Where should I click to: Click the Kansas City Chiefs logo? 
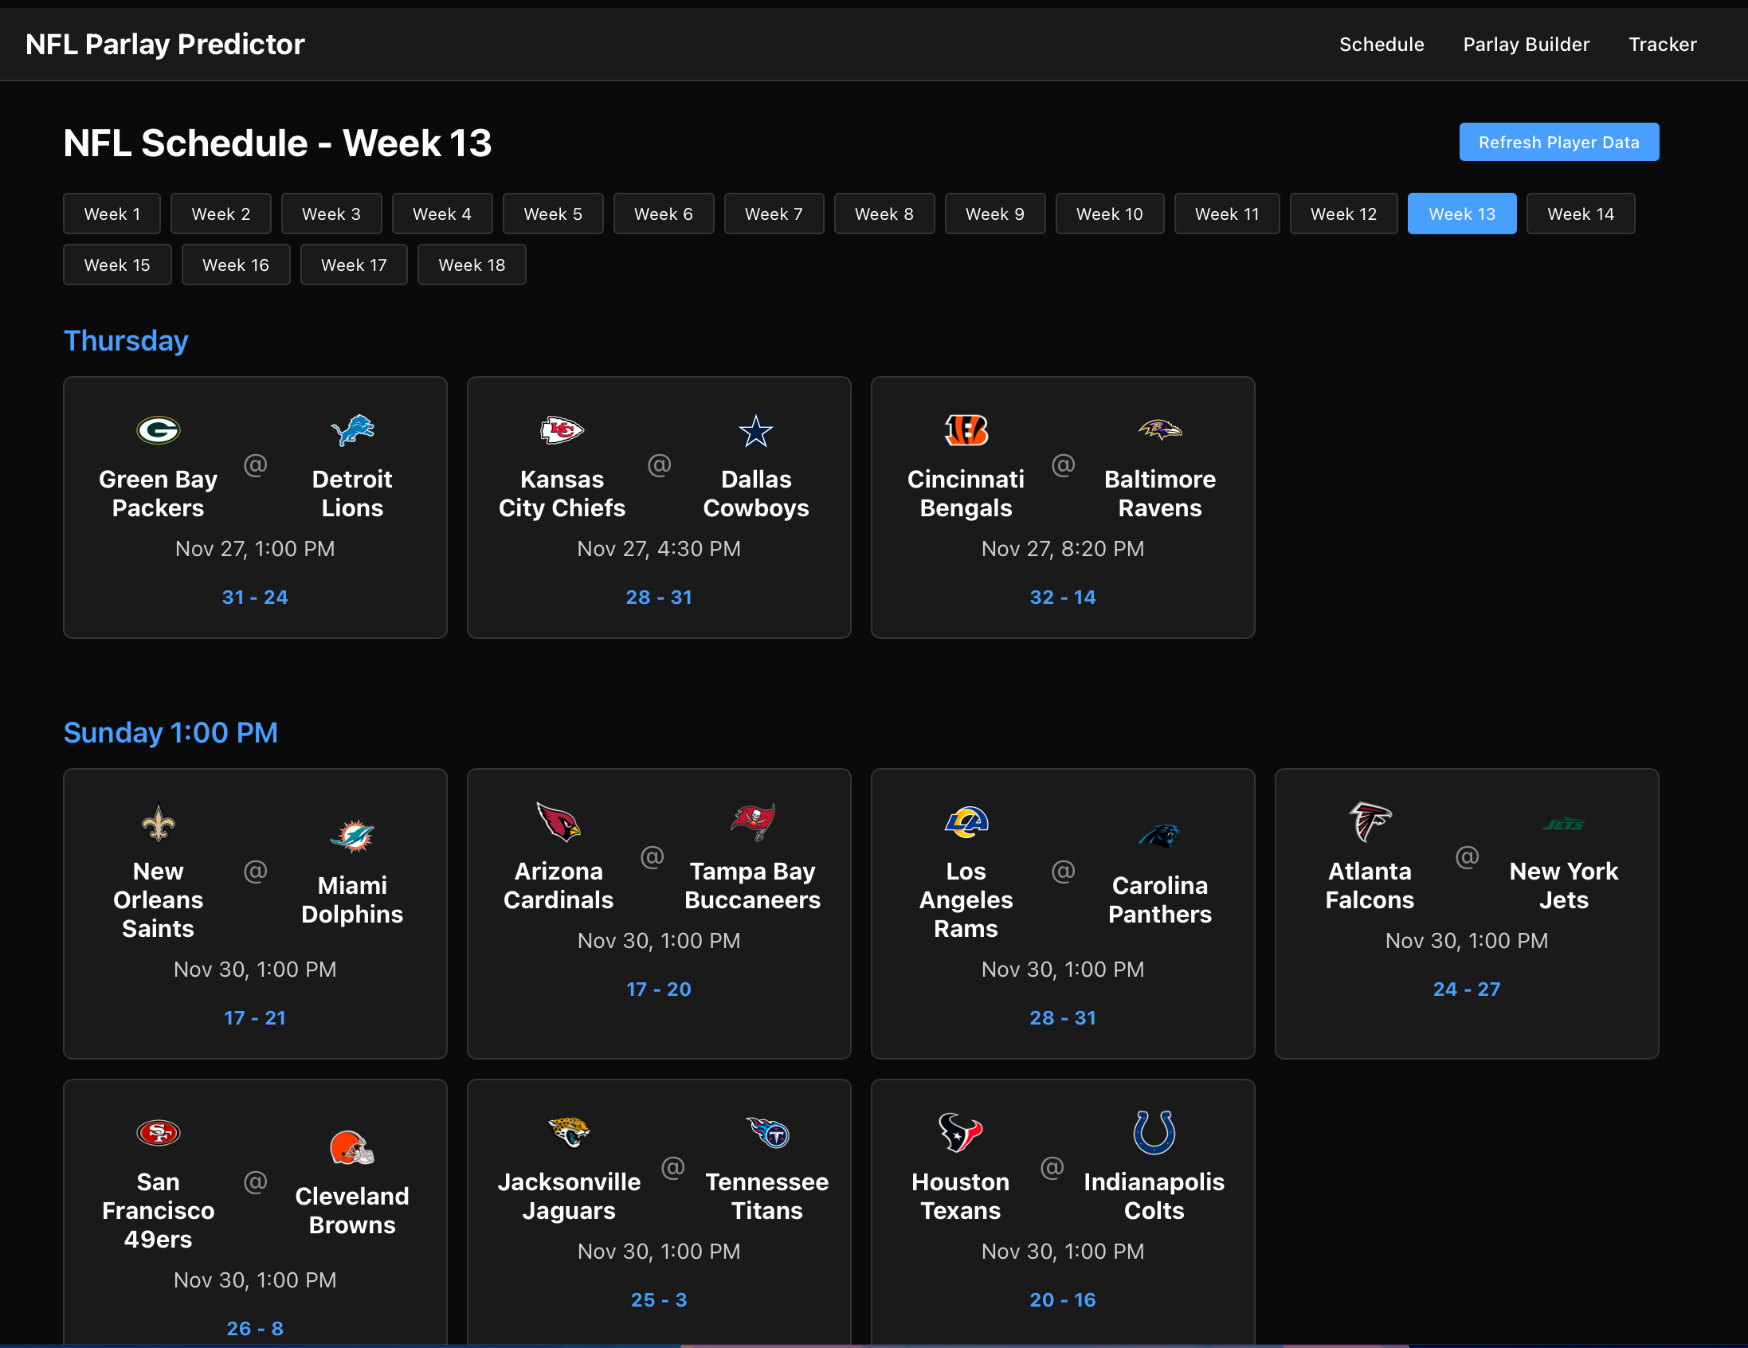pyautogui.click(x=562, y=430)
